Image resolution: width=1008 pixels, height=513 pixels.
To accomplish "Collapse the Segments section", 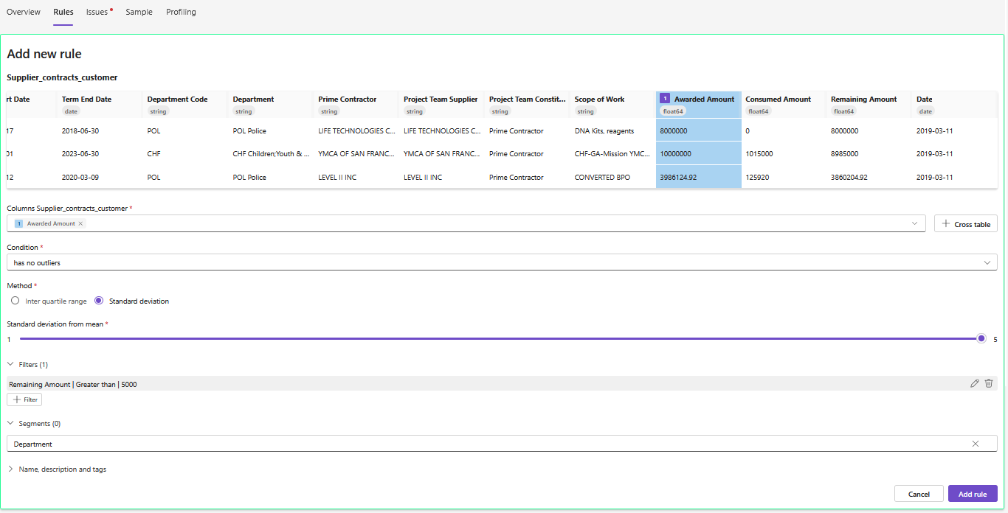I will (x=11, y=424).
